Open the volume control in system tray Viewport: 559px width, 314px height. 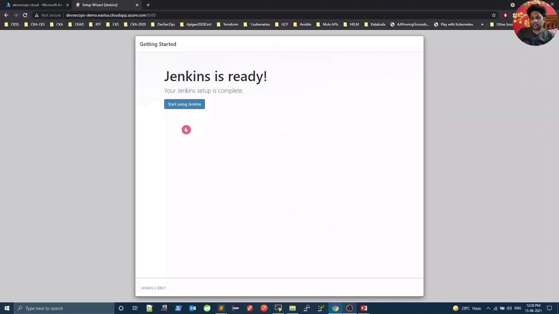509,308
